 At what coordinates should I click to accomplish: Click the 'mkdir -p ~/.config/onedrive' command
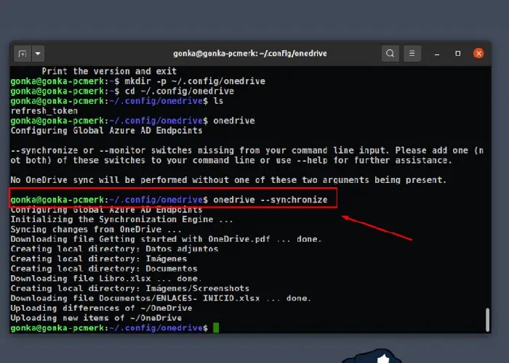tap(195, 81)
